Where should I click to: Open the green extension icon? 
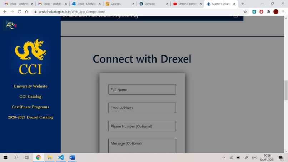254,12
